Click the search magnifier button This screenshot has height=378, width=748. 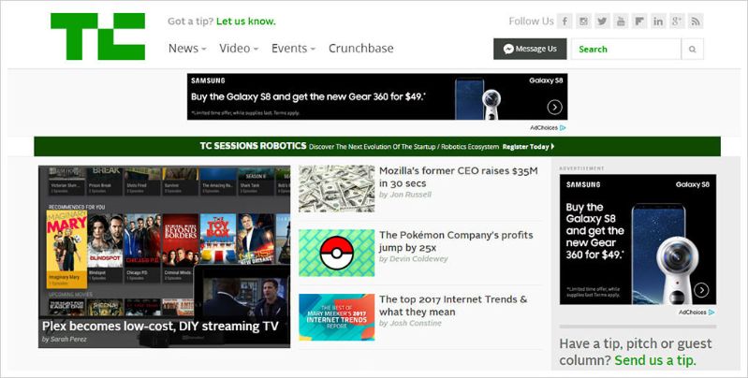coord(692,49)
